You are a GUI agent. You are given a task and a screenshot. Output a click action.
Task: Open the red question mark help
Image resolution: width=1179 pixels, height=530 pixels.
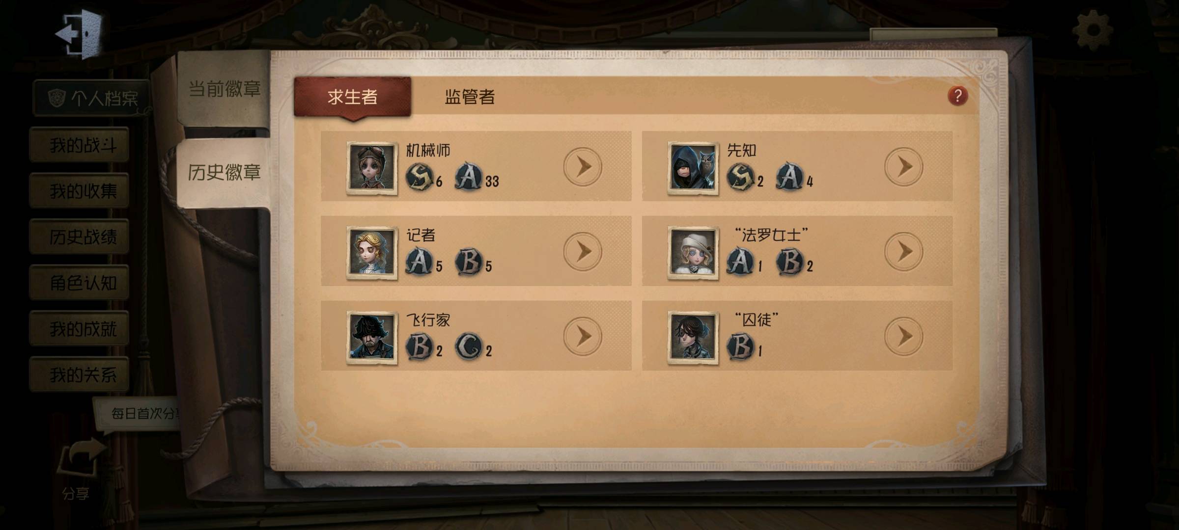pyautogui.click(x=957, y=96)
